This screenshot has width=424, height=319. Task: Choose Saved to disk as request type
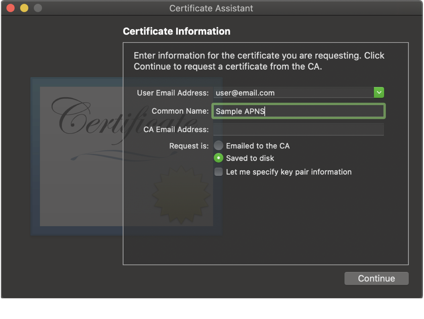click(218, 158)
